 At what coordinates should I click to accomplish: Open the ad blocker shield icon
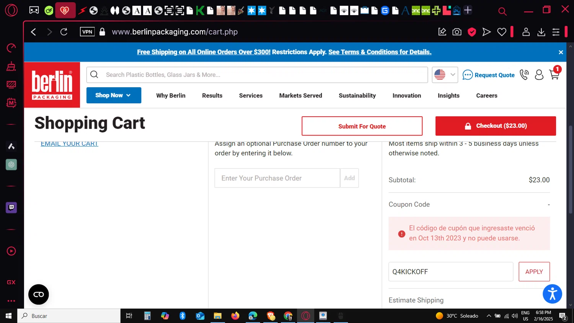(472, 32)
